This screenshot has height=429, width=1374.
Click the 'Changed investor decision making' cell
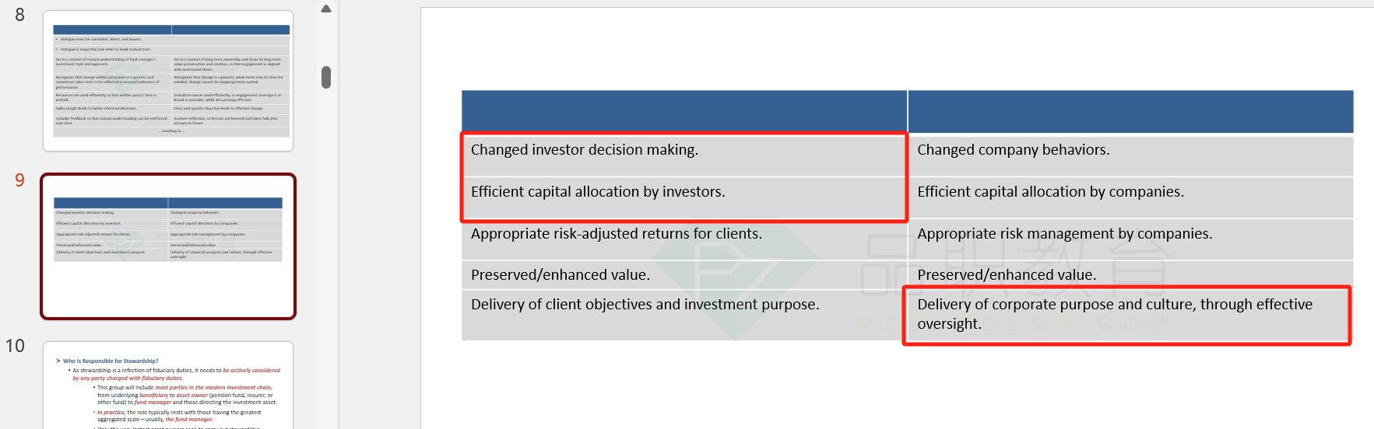point(683,155)
